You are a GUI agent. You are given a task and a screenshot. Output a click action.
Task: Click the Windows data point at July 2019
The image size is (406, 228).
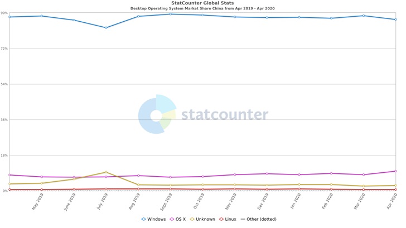pos(105,27)
